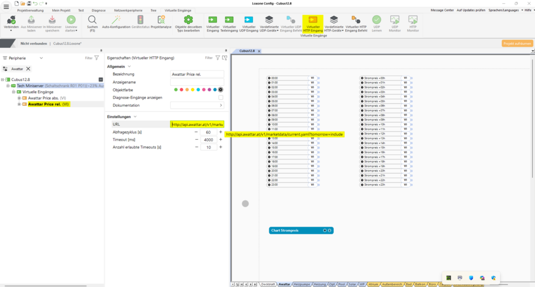Image resolution: width=535 pixels, height=287 pixels.
Task: Increase Abfragezyklus with plus button
Action: click(x=220, y=132)
